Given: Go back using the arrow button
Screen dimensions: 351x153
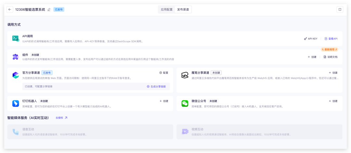Looking at the screenshot, I should (x=10, y=10).
